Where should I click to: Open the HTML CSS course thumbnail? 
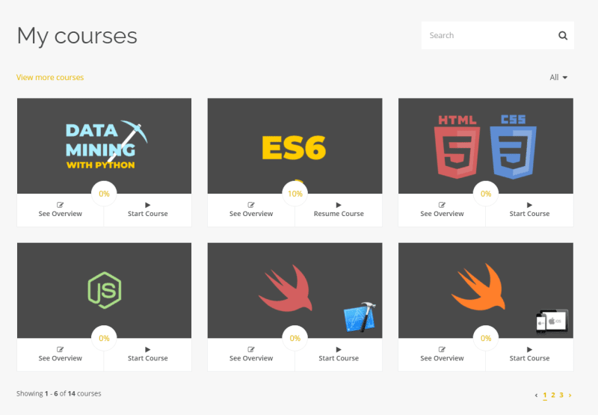click(x=485, y=146)
